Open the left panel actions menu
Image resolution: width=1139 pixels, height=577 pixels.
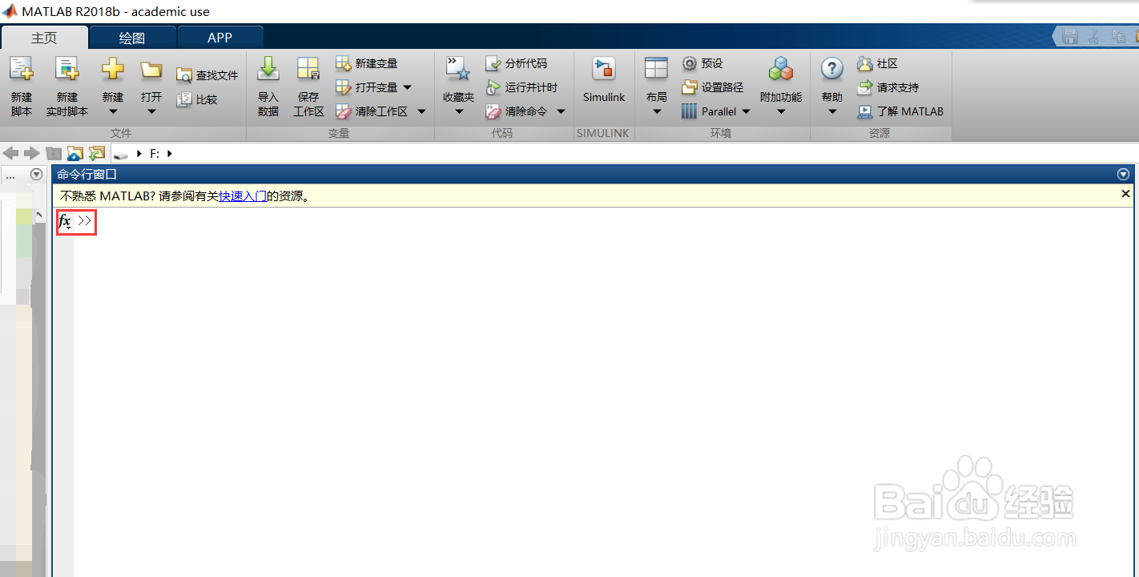pos(36,174)
